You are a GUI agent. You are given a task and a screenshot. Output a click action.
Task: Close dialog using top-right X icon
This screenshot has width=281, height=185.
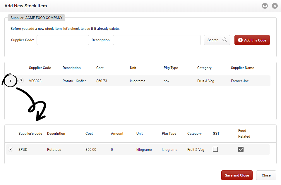click(275, 6)
